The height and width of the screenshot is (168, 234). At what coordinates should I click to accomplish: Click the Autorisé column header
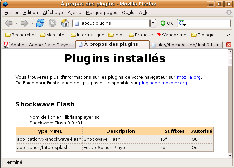coord(202,131)
